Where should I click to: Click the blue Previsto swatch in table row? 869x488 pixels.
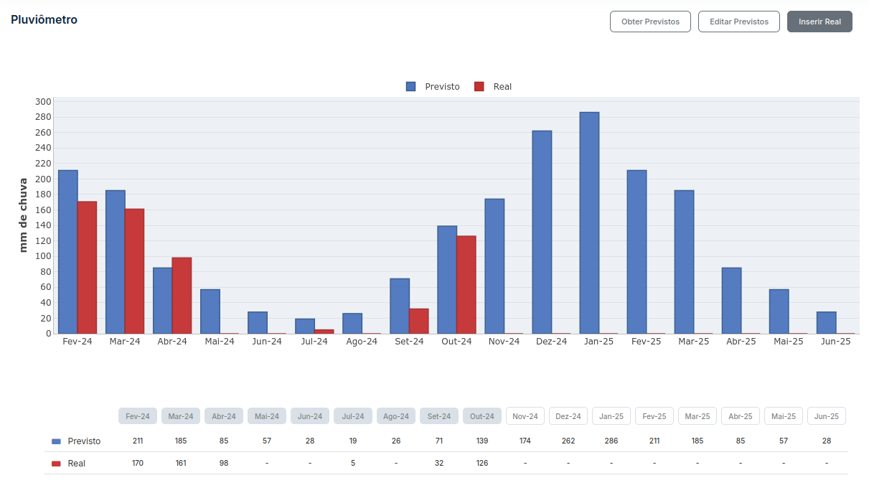(56, 441)
